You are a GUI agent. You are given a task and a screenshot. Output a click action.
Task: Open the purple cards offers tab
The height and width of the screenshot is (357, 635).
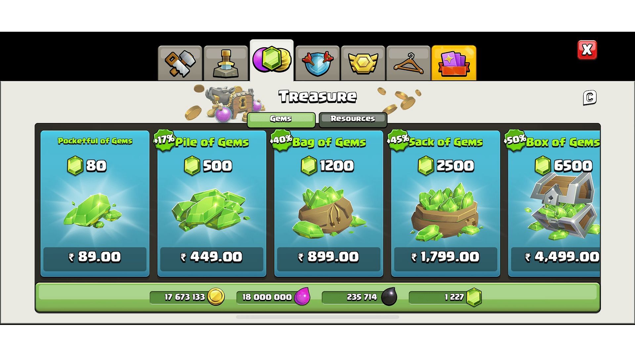454,63
